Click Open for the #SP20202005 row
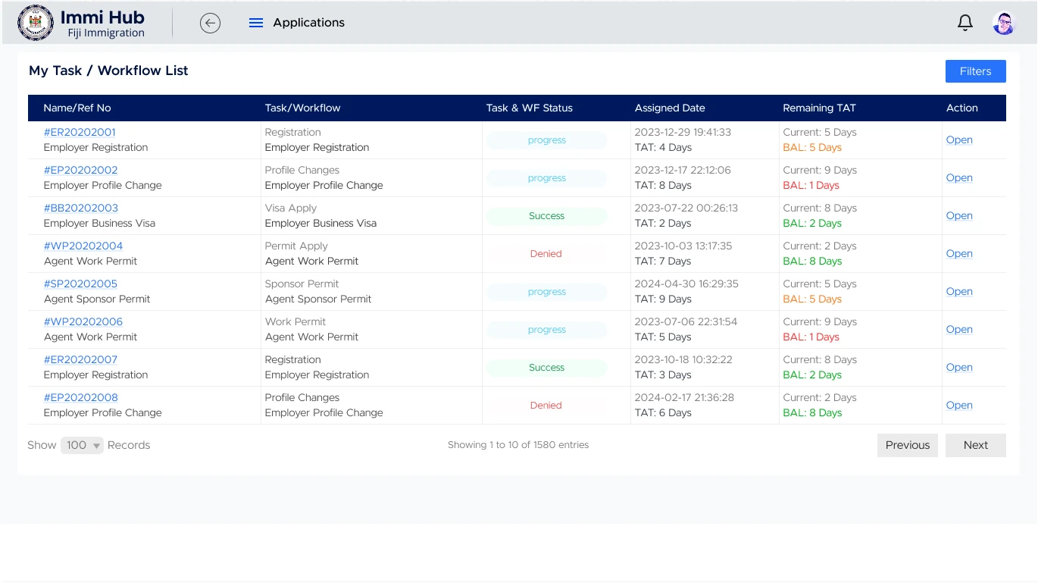This screenshot has width=1038, height=583. (x=959, y=291)
